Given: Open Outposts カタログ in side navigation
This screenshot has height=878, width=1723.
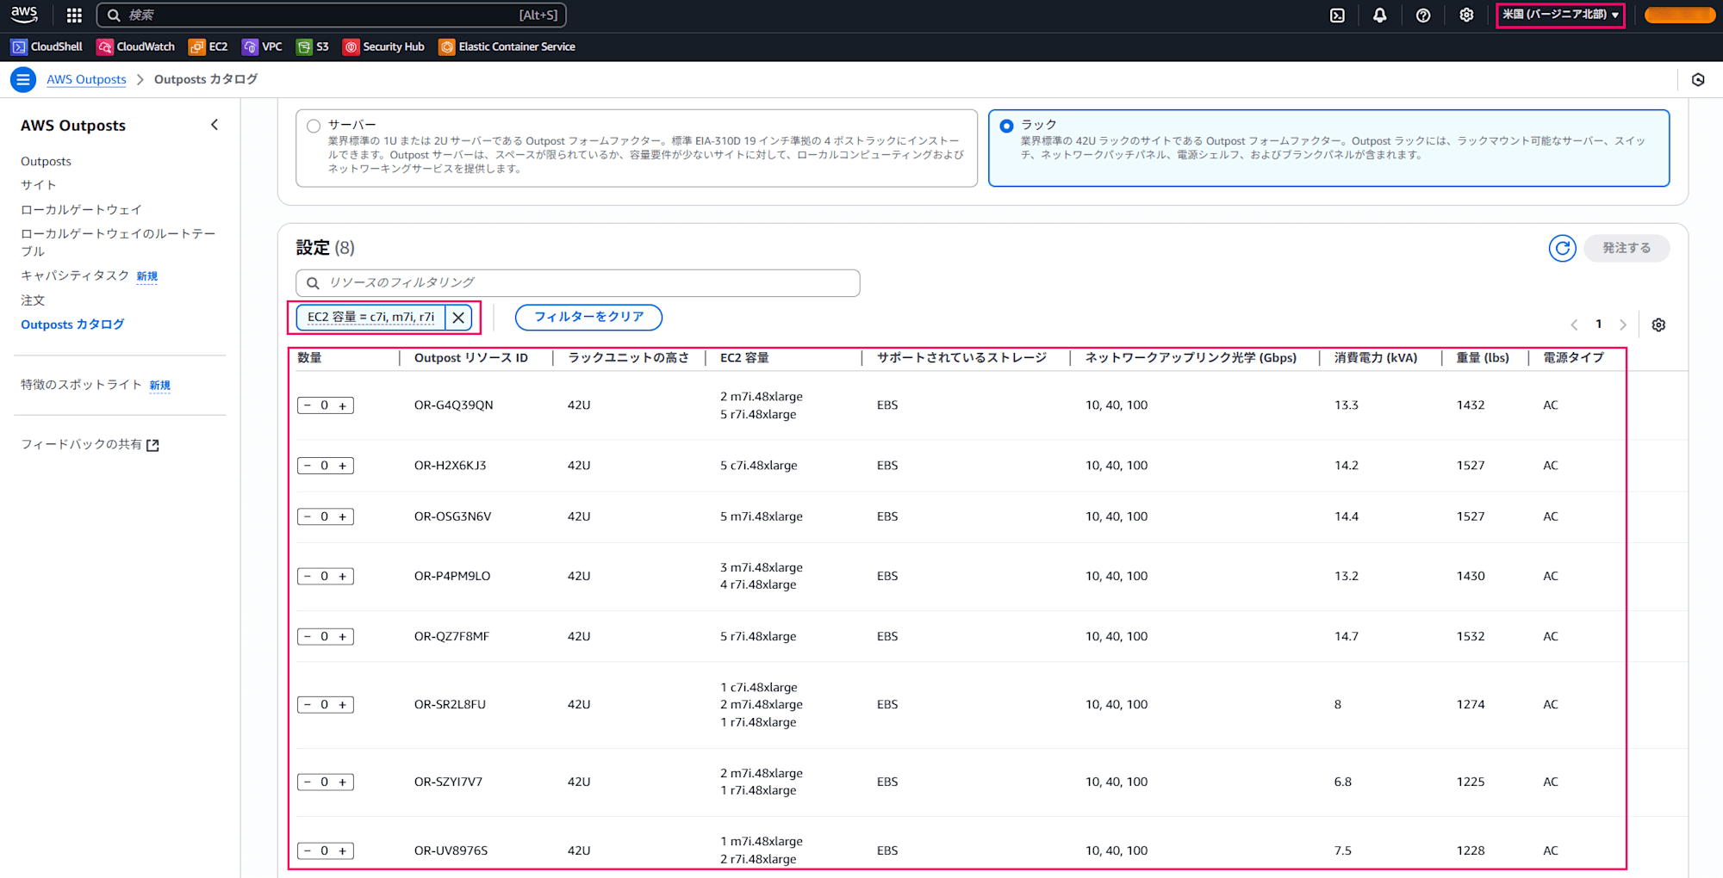Looking at the screenshot, I should tap(72, 325).
